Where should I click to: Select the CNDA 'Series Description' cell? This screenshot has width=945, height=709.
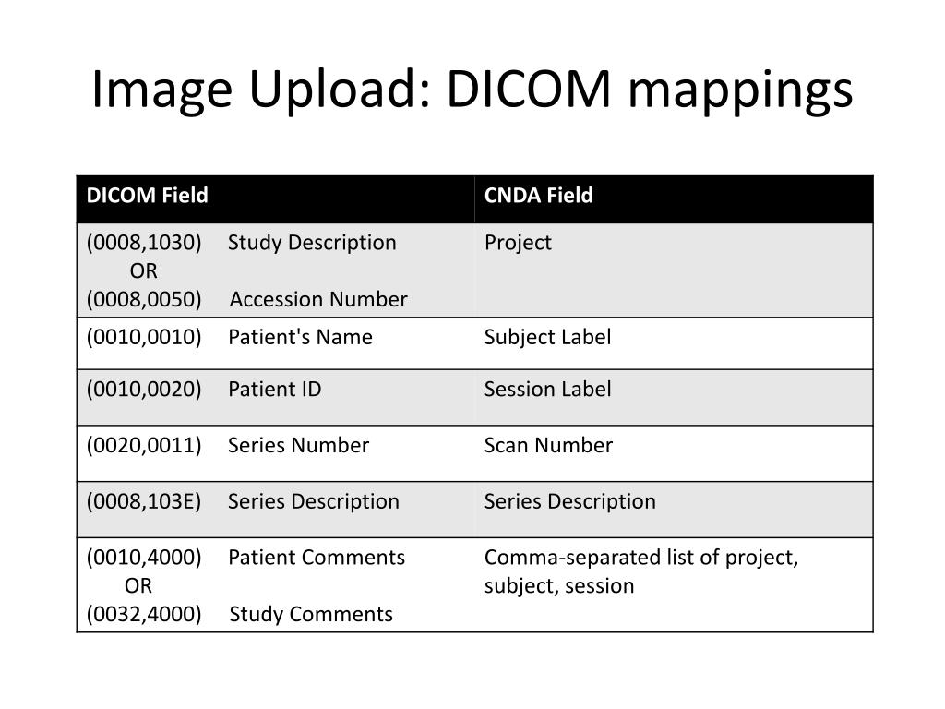[x=569, y=501]
